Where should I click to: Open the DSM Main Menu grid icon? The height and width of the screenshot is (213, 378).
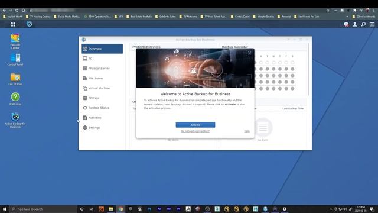pyautogui.click(x=13, y=24)
